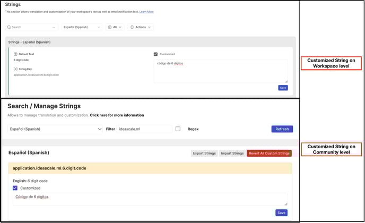The width and height of the screenshot is (365, 223).
Task: Click Import Strings
Action: (232, 153)
